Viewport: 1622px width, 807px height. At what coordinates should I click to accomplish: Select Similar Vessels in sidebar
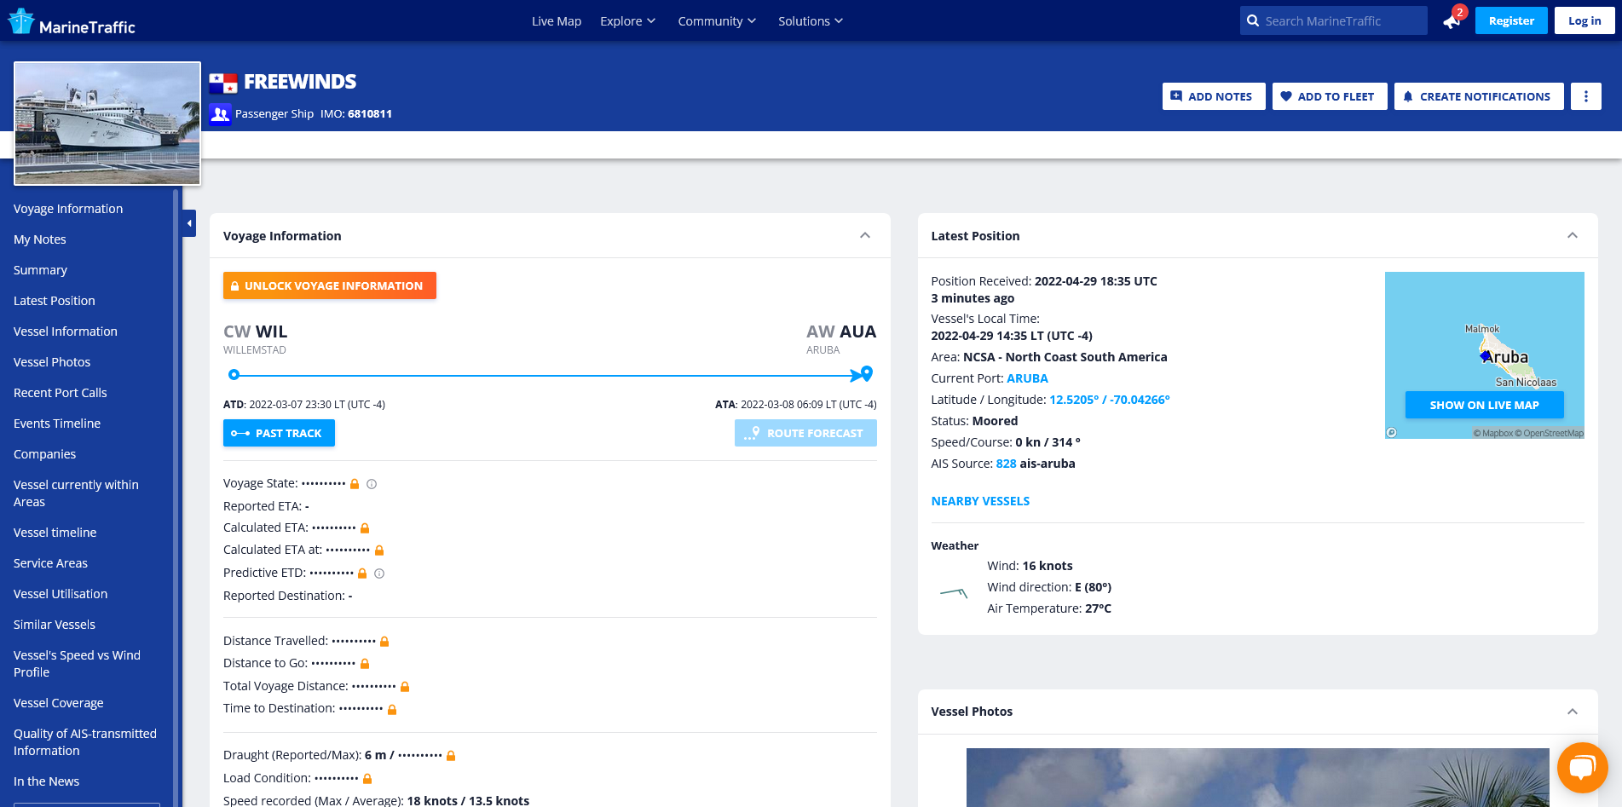coord(55,625)
